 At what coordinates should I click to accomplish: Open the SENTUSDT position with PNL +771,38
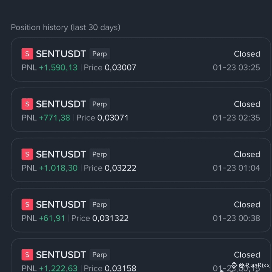141,110
